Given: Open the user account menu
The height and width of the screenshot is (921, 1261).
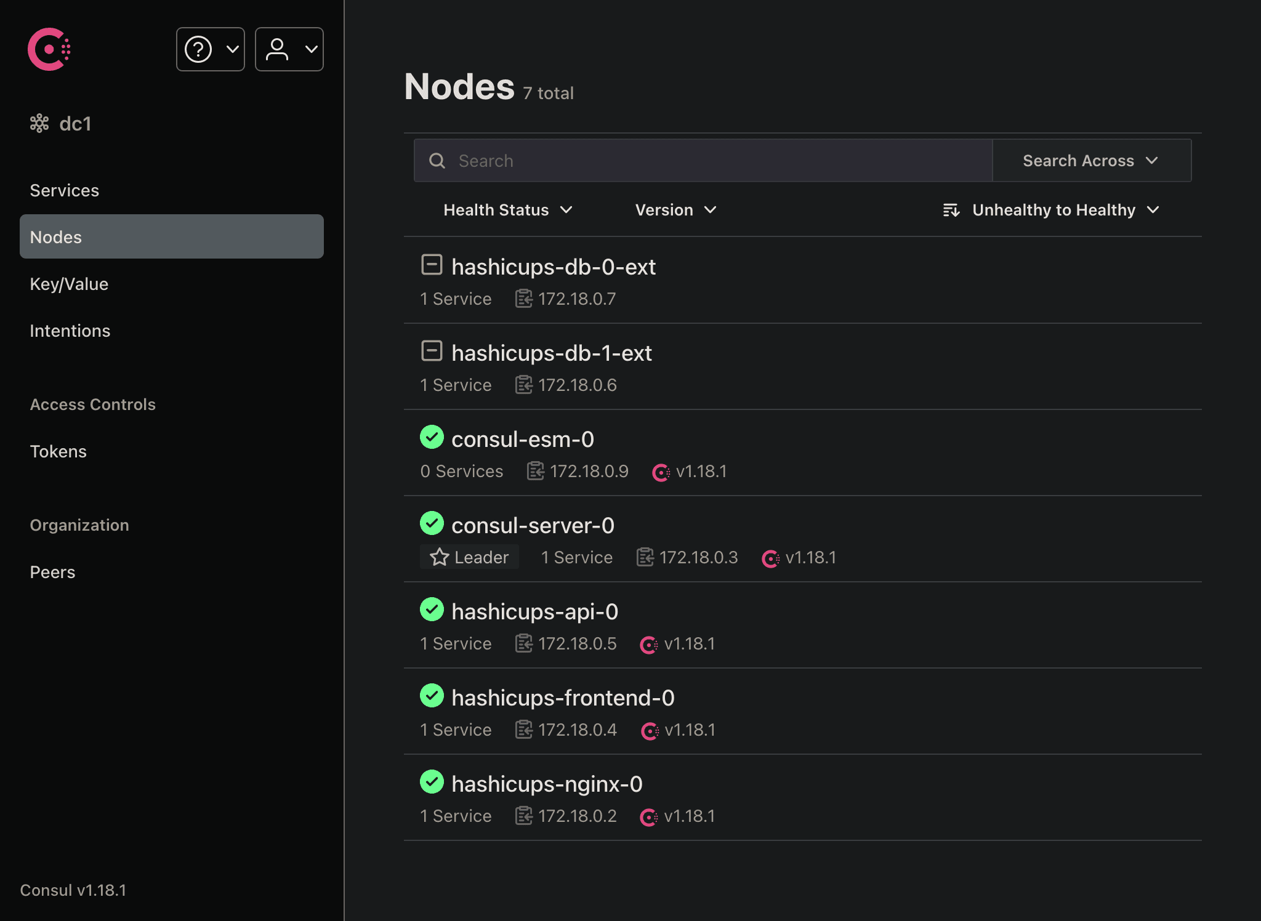Looking at the screenshot, I should click(289, 49).
